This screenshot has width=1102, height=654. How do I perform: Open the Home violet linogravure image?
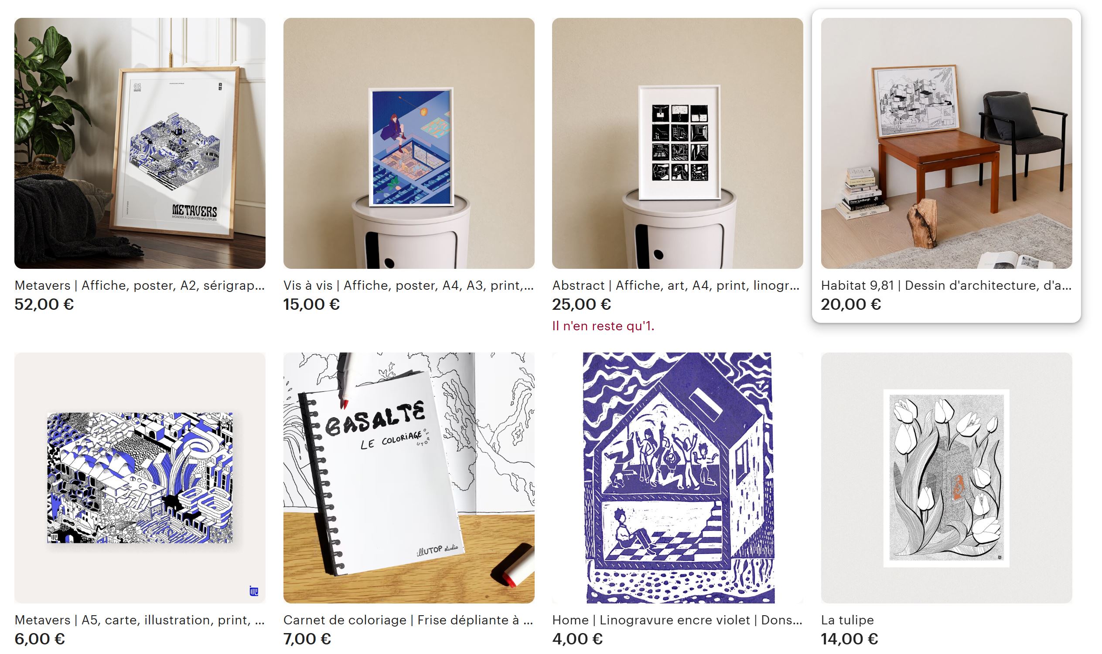coord(677,478)
